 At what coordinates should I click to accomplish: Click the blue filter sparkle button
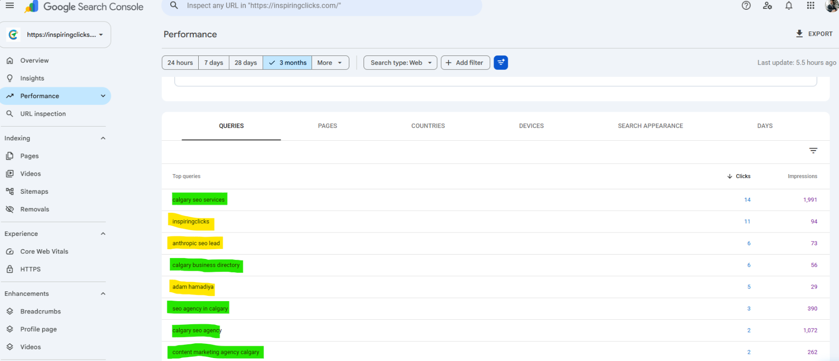pos(500,63)
